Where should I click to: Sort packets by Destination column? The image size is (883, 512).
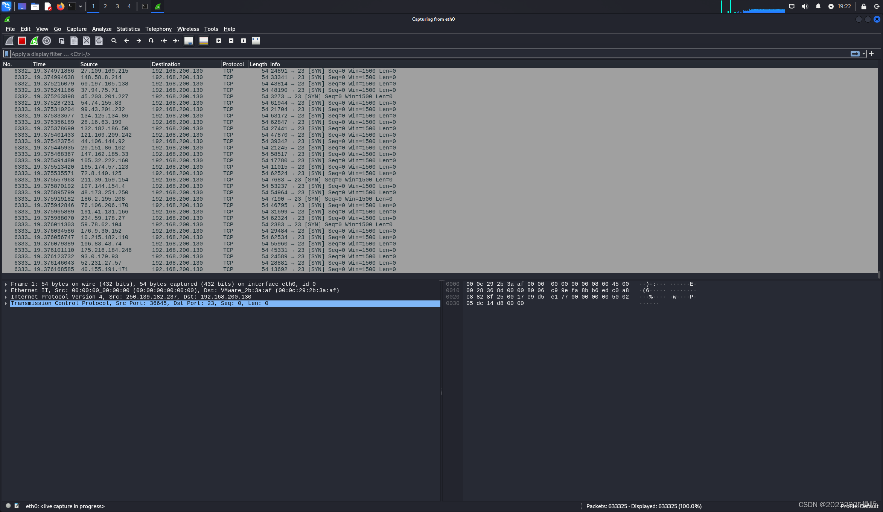(x=186, y=64)
